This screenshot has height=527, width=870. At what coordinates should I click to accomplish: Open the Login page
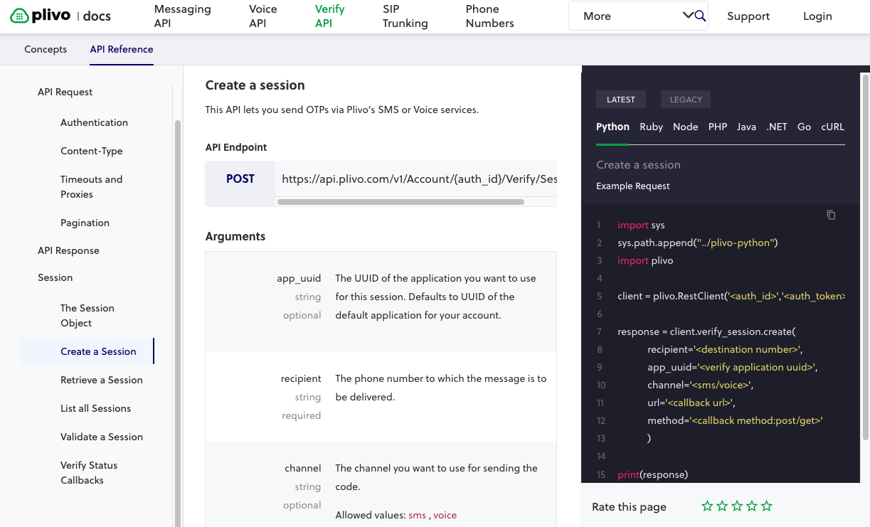[x=817, y=16]
